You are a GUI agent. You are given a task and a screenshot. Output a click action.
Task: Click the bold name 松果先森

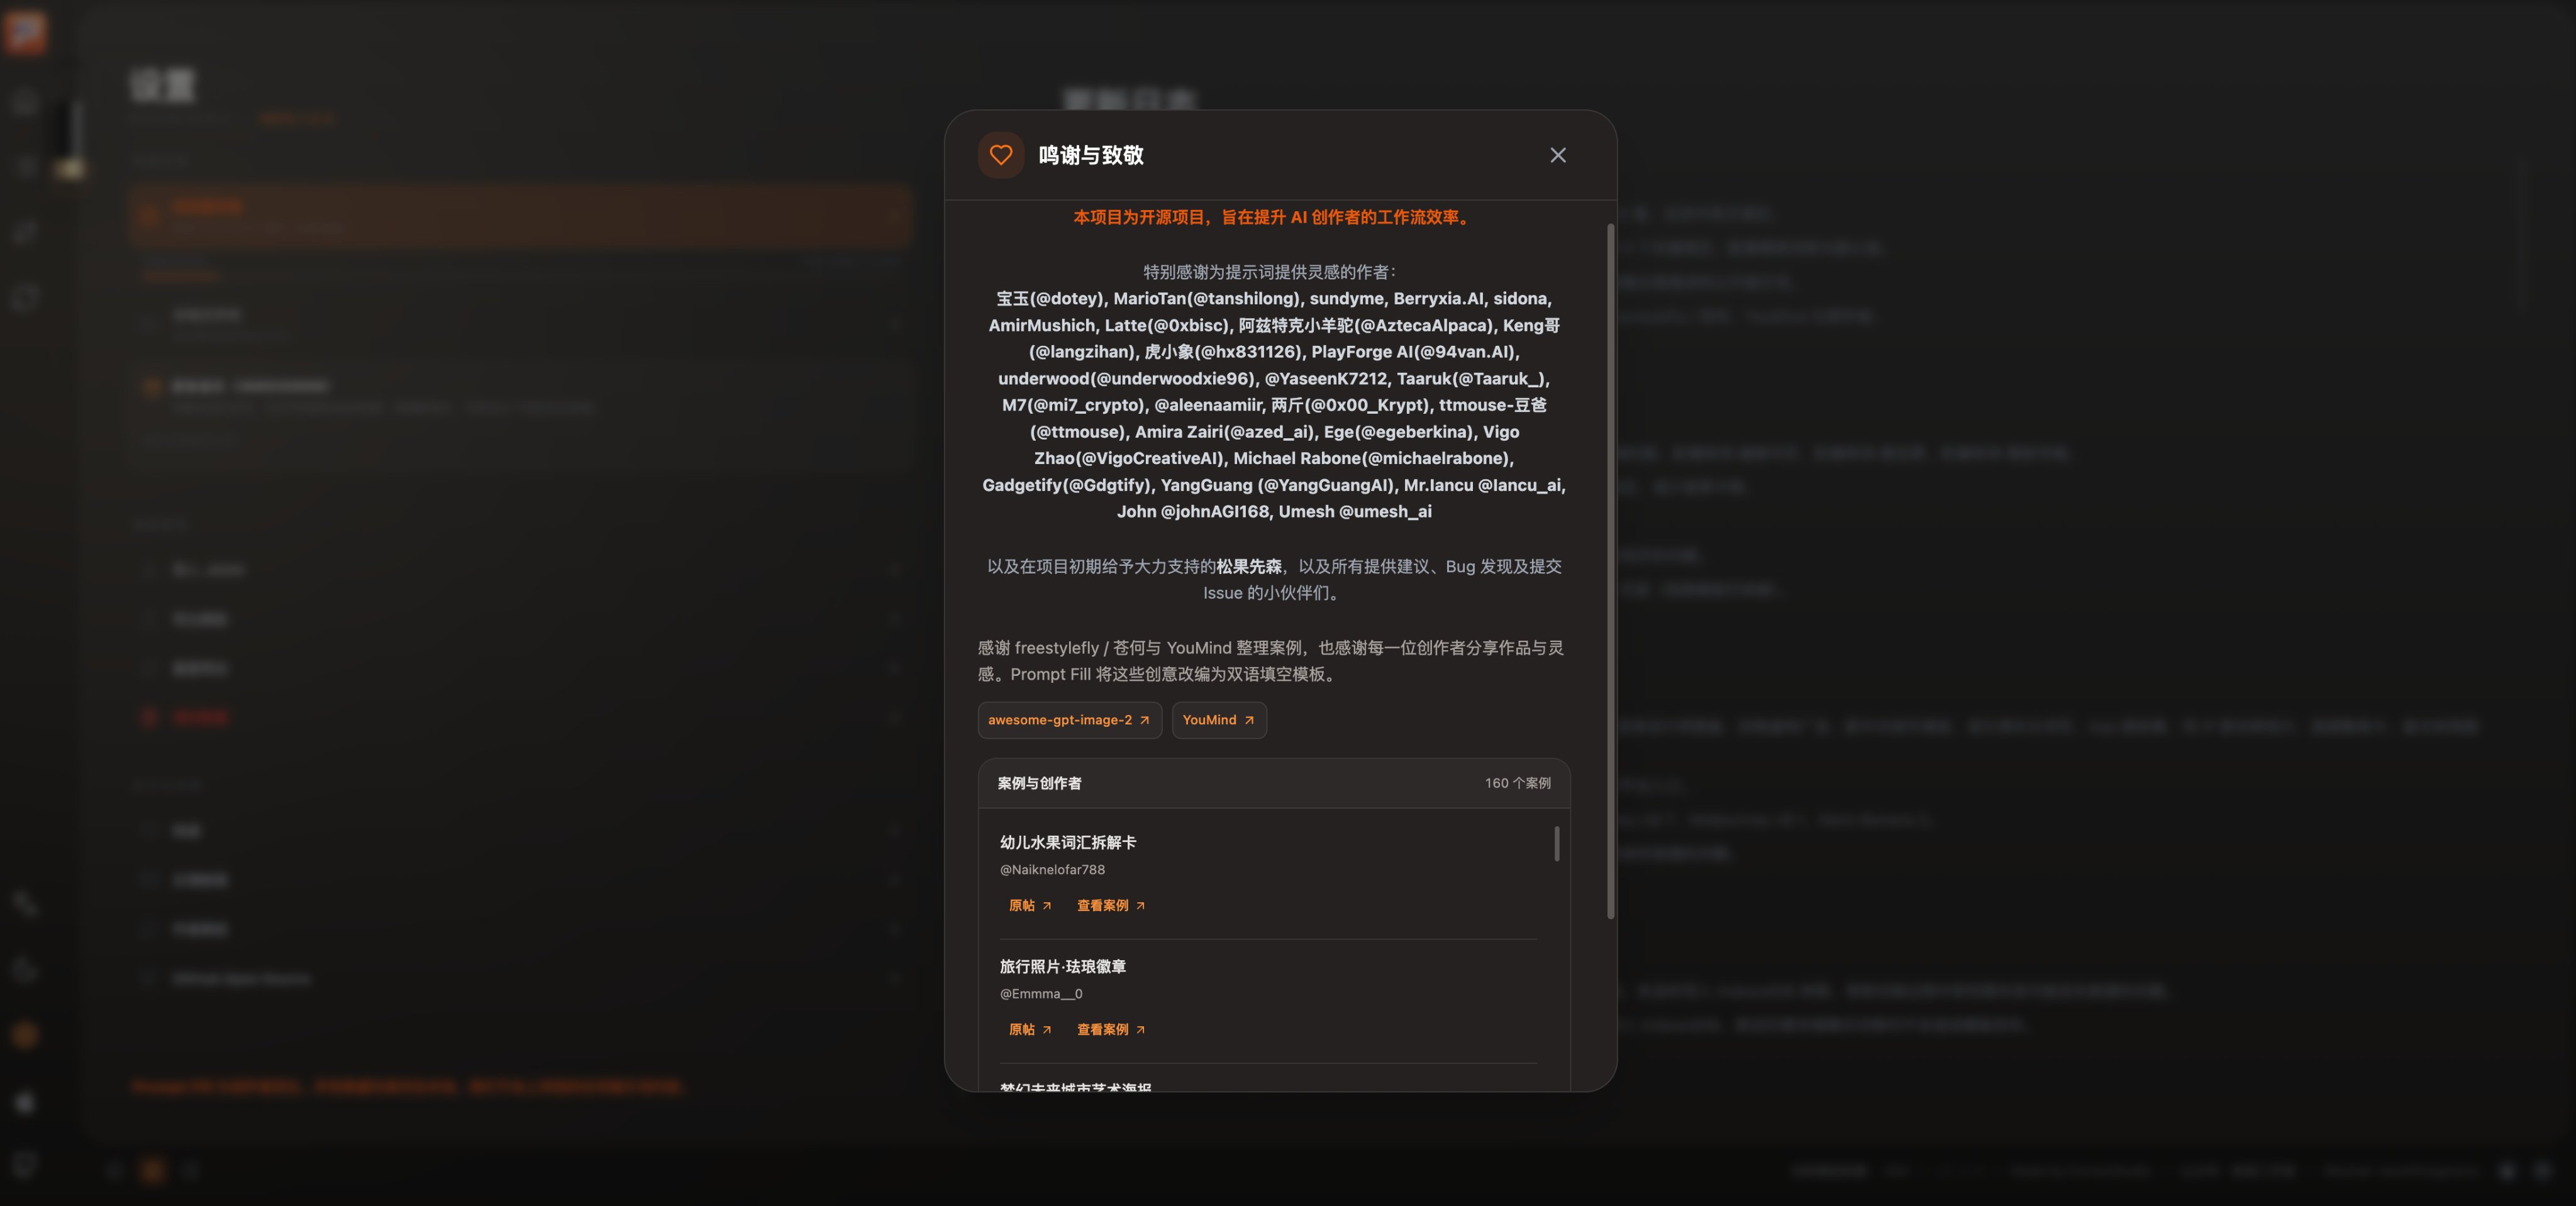[1248, 566]
